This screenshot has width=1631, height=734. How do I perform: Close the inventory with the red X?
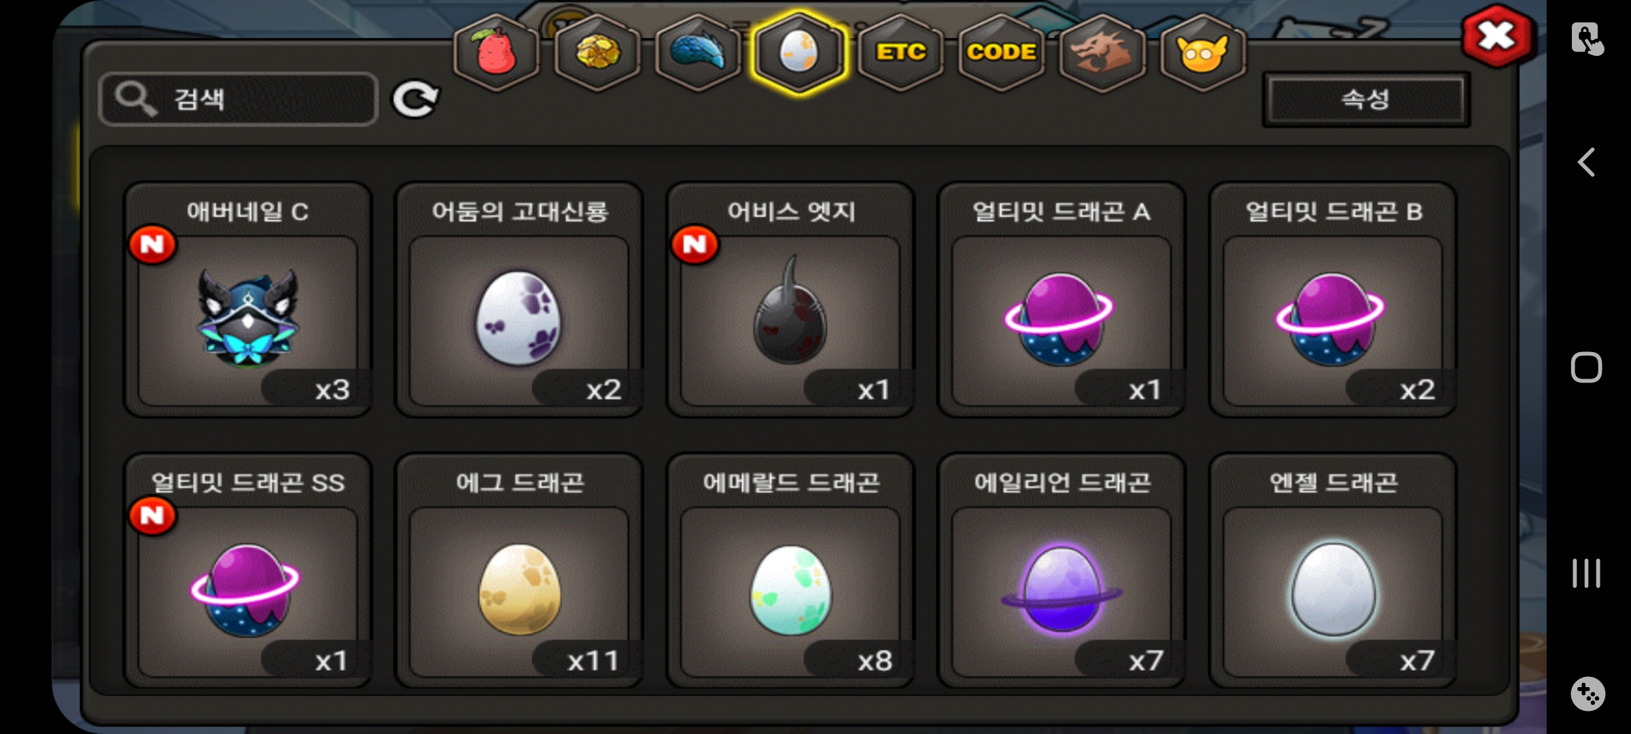1497,37
